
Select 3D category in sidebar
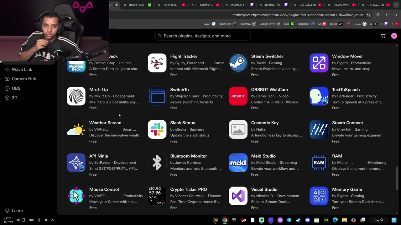tap(11, 98)
